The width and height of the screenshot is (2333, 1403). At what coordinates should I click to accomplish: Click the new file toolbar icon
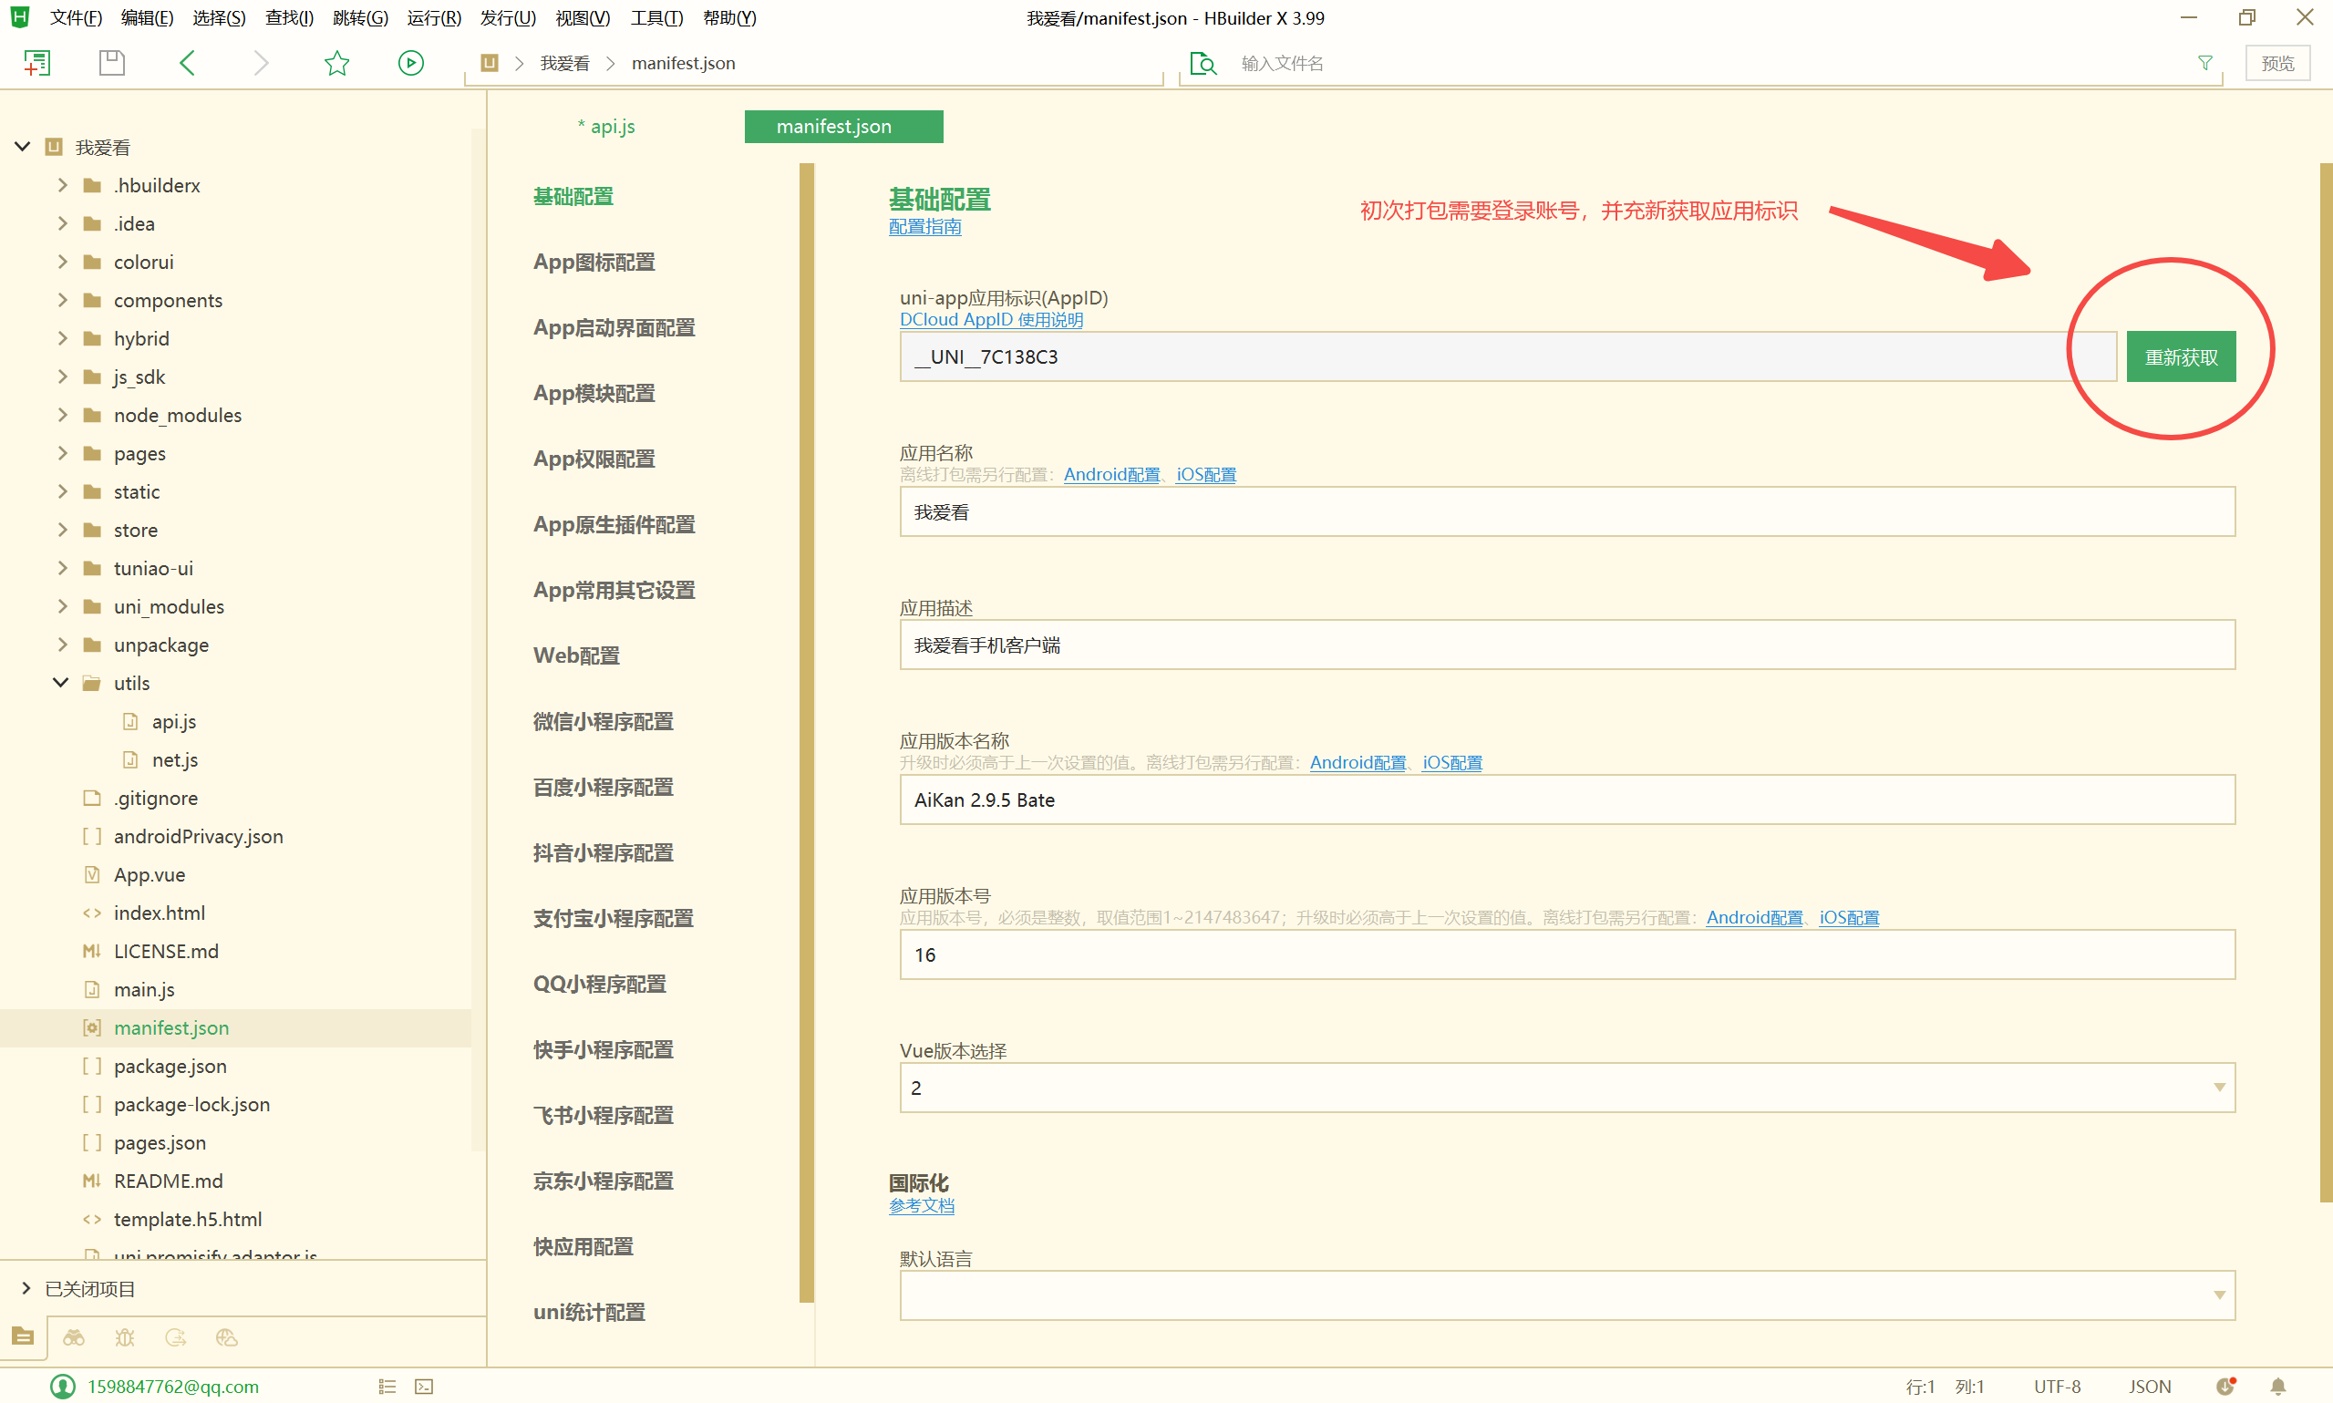[36, 63]
